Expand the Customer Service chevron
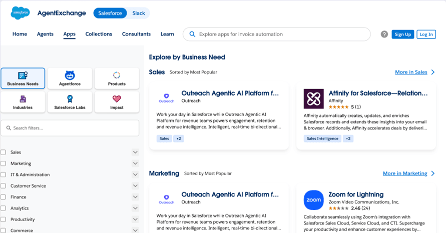This screenshot has height=233, width=446. (135, 186)
